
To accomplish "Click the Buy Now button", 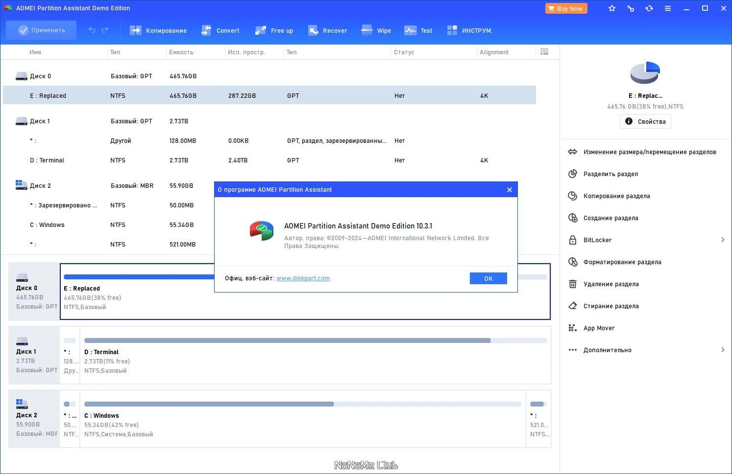I will [x=566, y=8].
